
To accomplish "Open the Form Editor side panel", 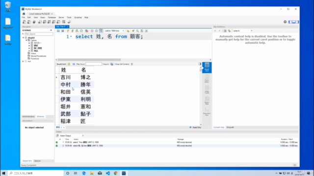I will pyautogui.click(x=207, y=79).
